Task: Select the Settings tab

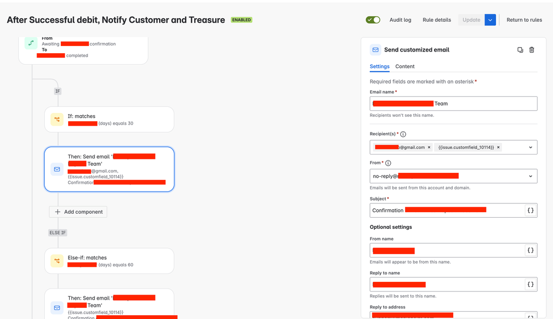Action: click(x=380, y=66)
